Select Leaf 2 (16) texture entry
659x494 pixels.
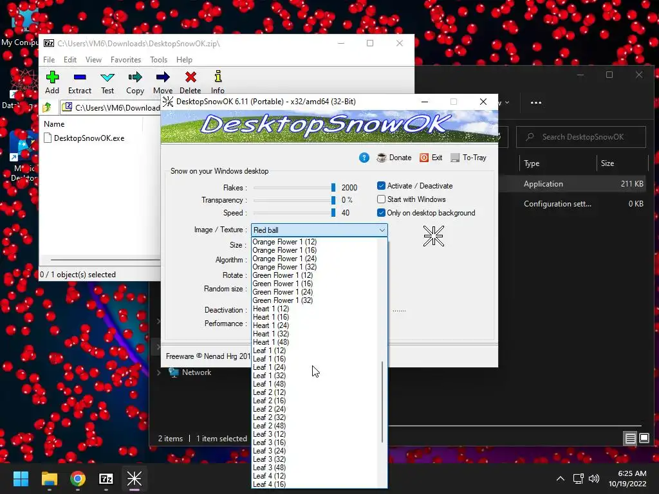tap(269, 401)
